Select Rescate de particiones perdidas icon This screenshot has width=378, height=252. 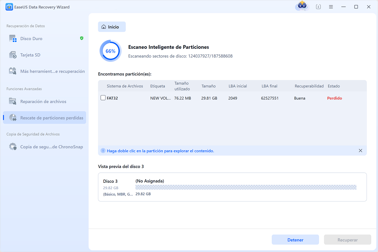pyautogui.click(x=13, y=118)
